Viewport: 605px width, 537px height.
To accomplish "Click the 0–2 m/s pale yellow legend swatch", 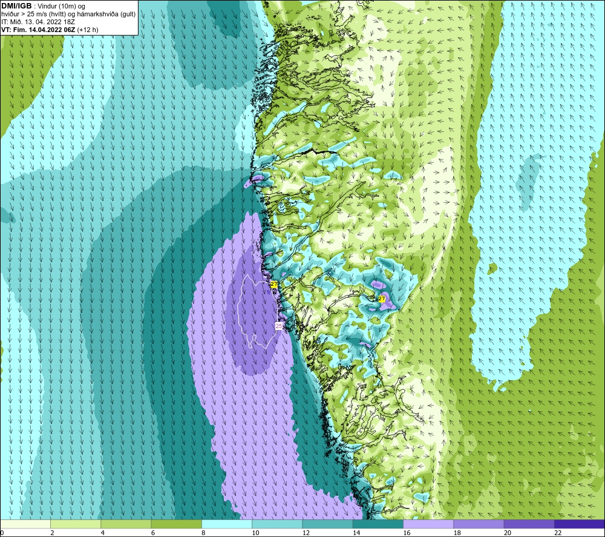I will tap(25, 524).
